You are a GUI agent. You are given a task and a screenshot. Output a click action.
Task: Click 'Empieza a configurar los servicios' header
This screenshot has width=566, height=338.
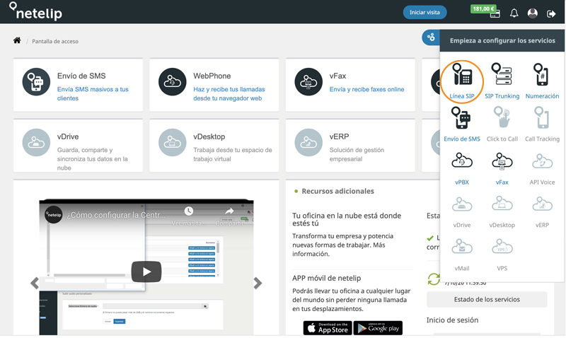point(502,41)
